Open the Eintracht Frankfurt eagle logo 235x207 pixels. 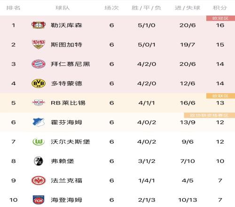(39, 181)
